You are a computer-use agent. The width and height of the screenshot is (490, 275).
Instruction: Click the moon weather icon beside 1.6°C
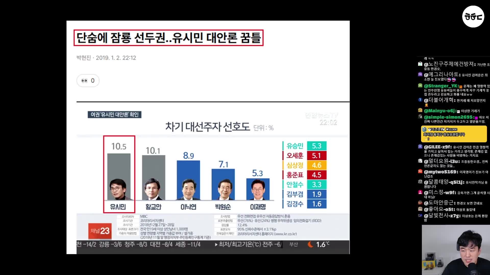pyautogui.click(x=310, y=244)
